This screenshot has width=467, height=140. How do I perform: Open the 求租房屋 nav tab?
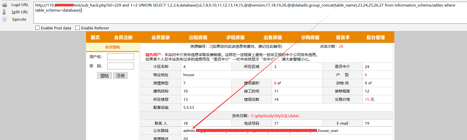point(235,37)
